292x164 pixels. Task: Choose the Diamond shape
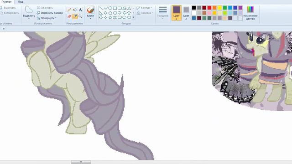pos(105,13)
